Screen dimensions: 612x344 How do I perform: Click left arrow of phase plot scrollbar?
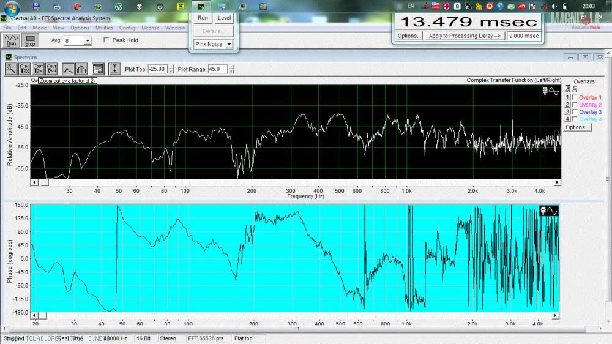(34, 315)
